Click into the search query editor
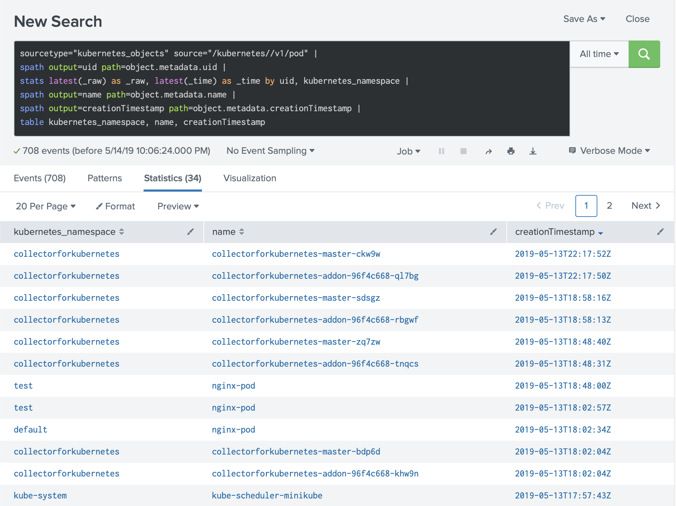The height and width of the screenshot is (506, 676). point(292,88)
